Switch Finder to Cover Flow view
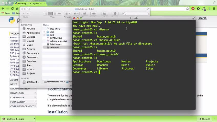The width and height of the screenshot is (217, 122). [60, 13]
